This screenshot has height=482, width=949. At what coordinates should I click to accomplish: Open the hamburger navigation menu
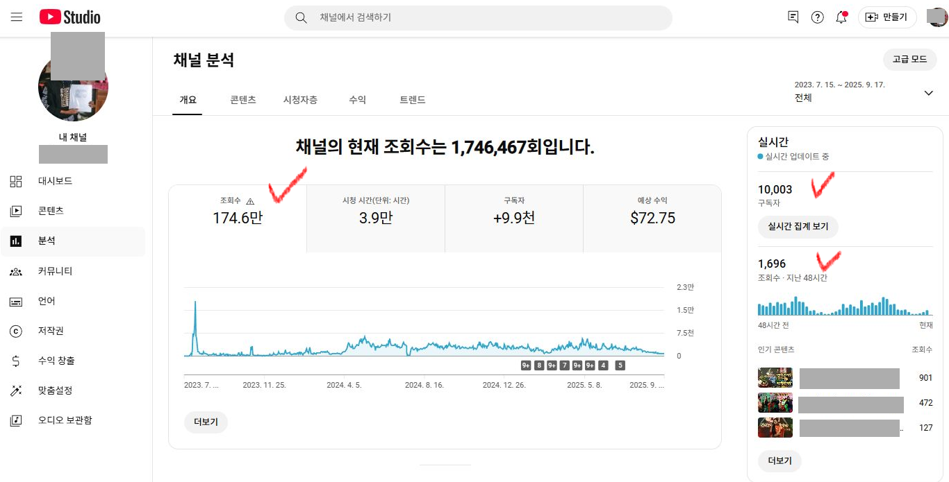[x=17, y=17]
